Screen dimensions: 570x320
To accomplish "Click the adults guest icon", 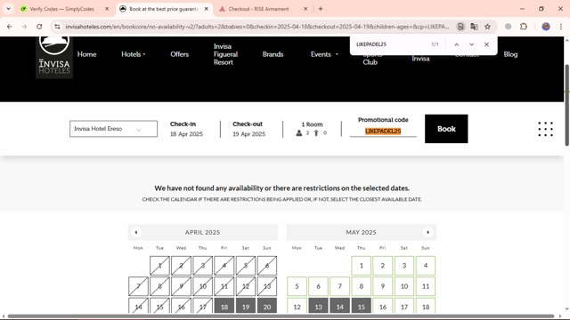I will click(x=299, y=133).
